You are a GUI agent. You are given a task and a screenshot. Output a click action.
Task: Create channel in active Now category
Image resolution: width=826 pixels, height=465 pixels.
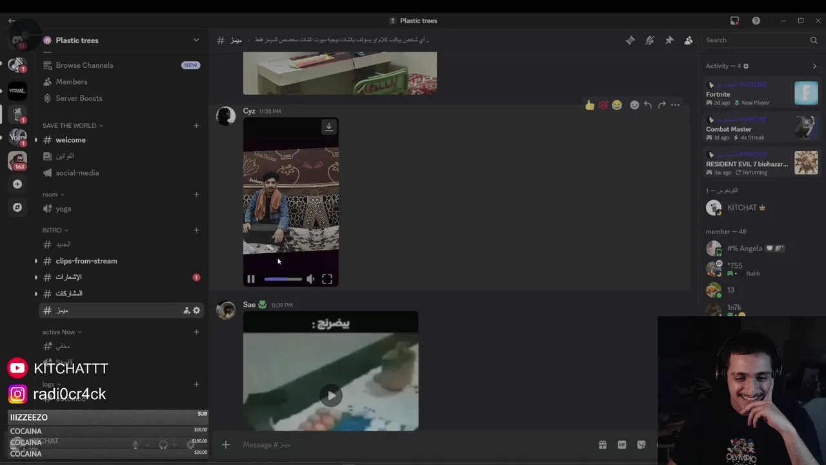[196, 332]
